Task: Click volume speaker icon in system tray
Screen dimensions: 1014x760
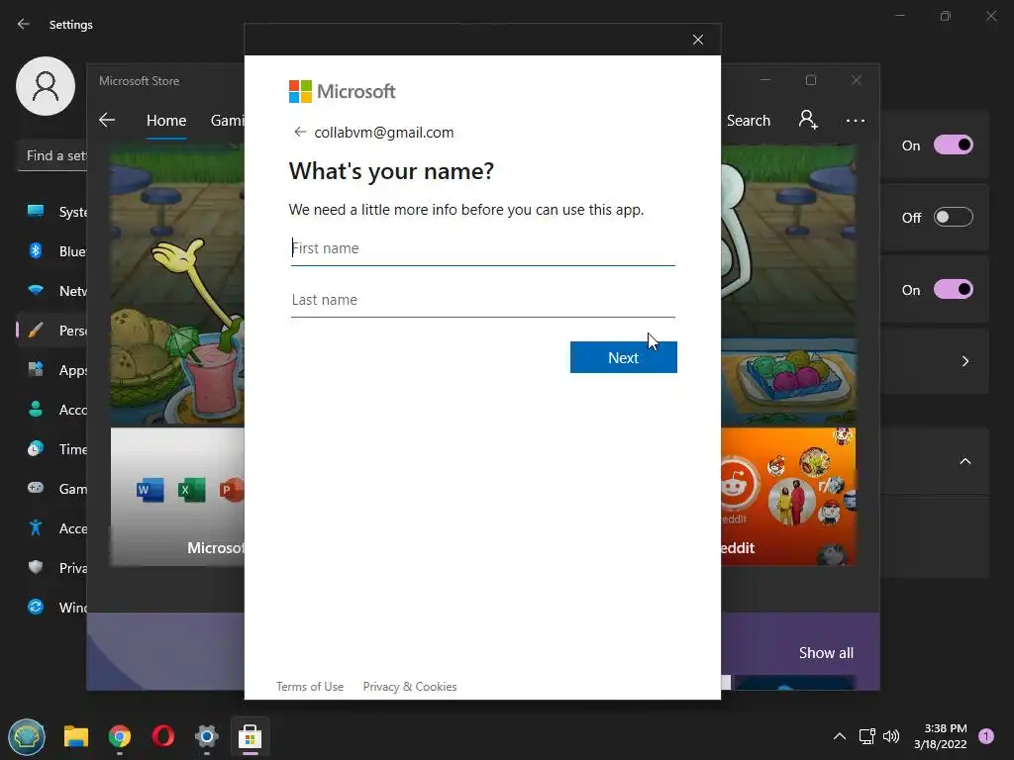Action: (891, 736)
